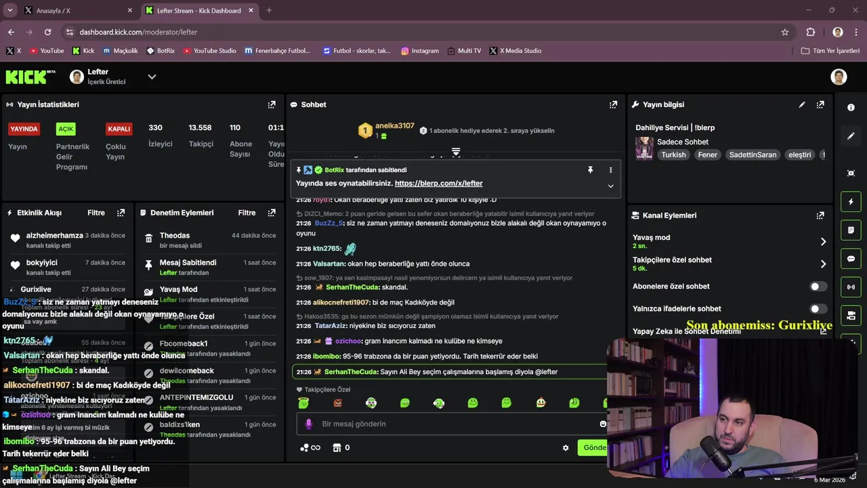The image size is (867, 488).
Task: Pop out the Kanal Eylemleri panel
Action: point(820,216)
